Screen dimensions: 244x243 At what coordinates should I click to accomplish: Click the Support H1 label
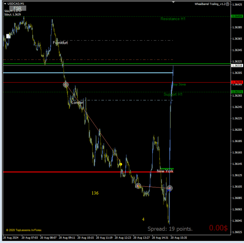coord(173,94)
